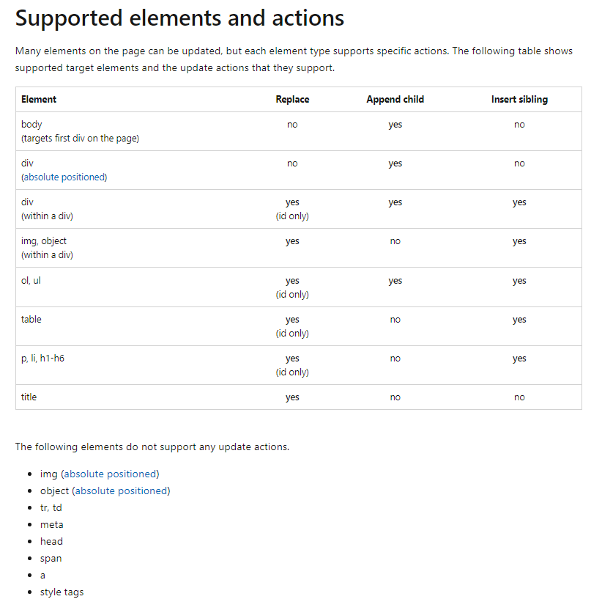Select the meta list item
Viewport: 602px width, 610px height.
[52, 525]
